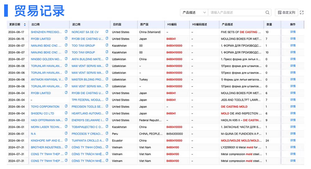Select the CHINA, PEOPLE... origin cell
311x169 pixels.
pyautogui.click(x=151, y=134)
